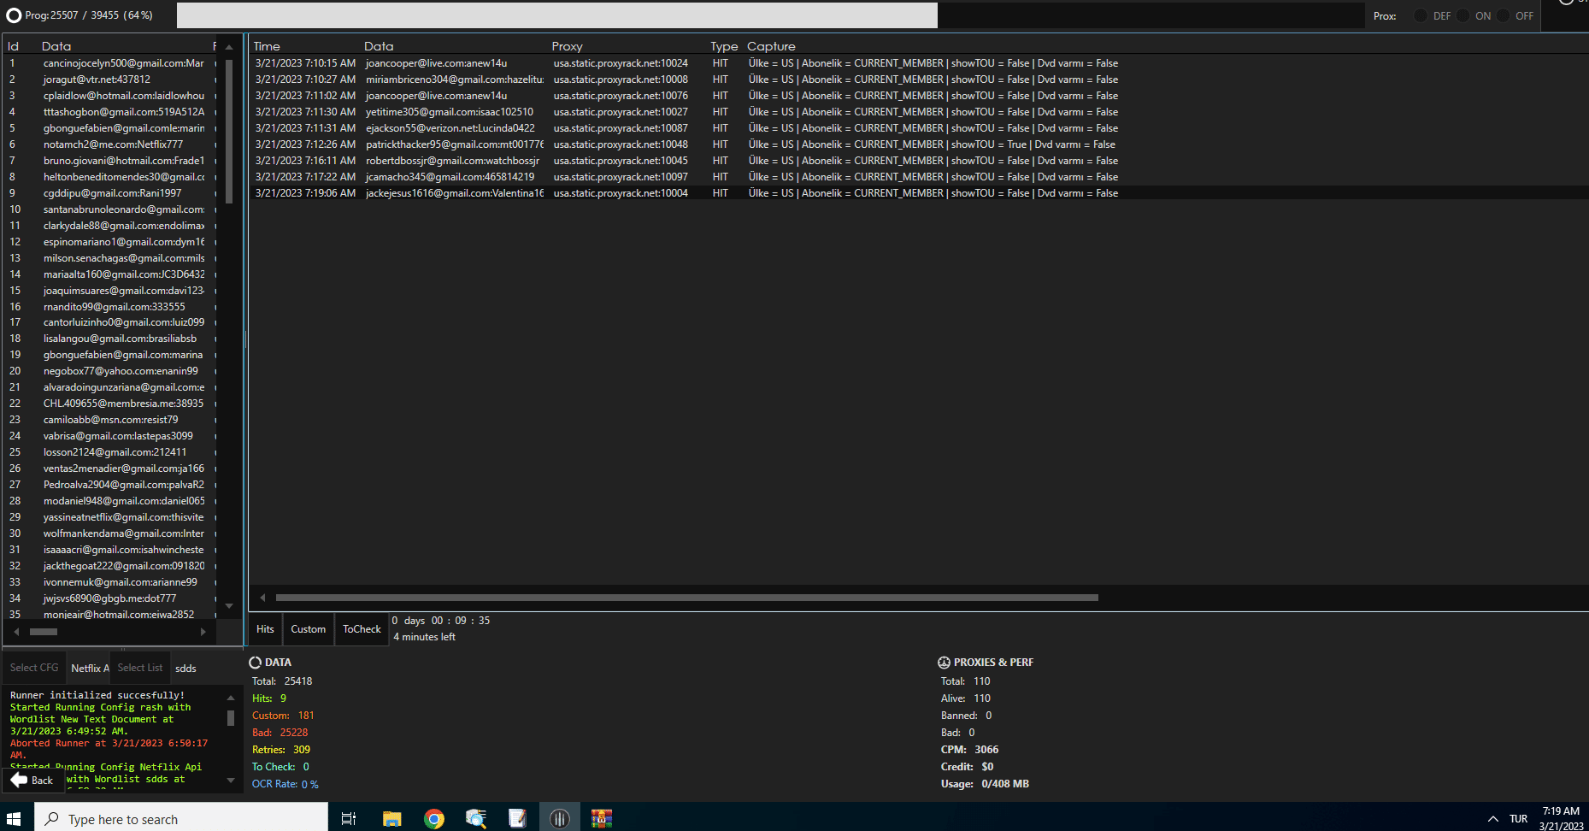Screen dimensions: 1589x831
Task: Open WinRAR from the taskbar
Action: point(602,819)
